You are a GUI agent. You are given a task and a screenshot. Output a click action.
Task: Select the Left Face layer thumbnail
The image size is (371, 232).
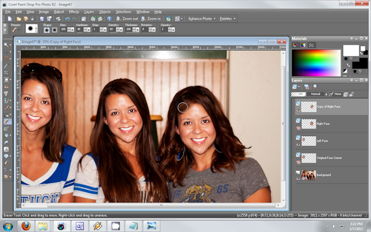309,141
